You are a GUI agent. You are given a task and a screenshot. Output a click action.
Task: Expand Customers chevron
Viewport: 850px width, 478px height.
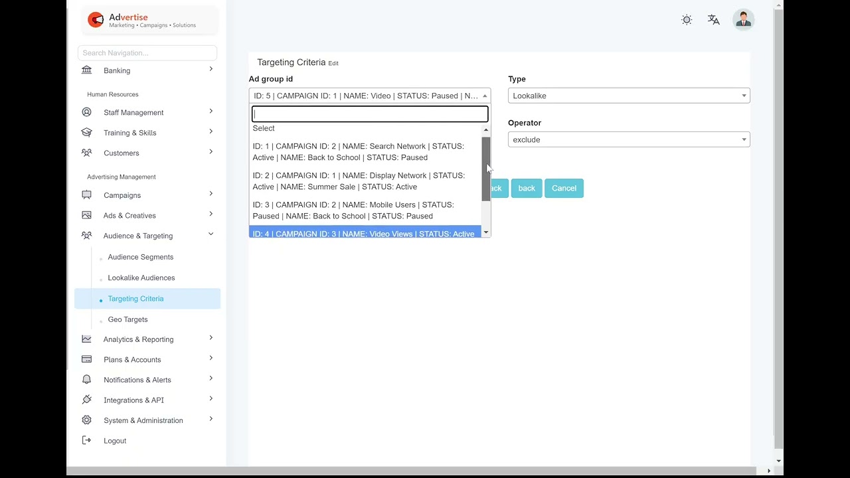(211, 151)
